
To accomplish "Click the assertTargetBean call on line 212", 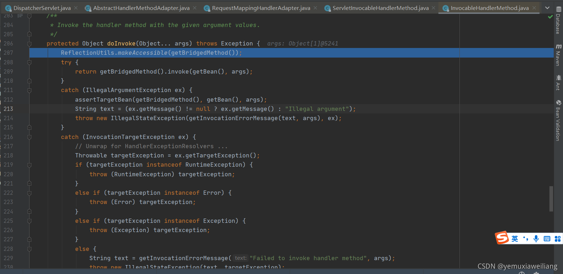I will click(x=104, y=100).
